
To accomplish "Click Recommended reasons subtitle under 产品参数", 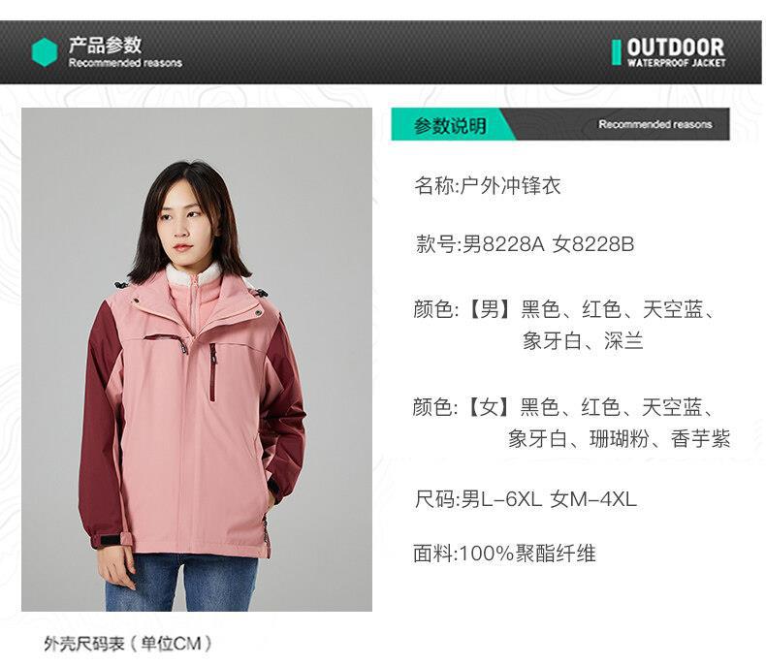I will pyautogui.click(x=125, y=62).
